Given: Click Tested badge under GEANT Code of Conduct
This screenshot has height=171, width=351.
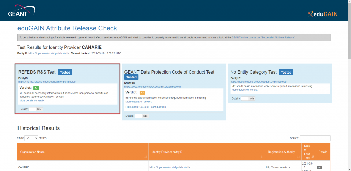Looking at the screenshot, I should [131, 77].
